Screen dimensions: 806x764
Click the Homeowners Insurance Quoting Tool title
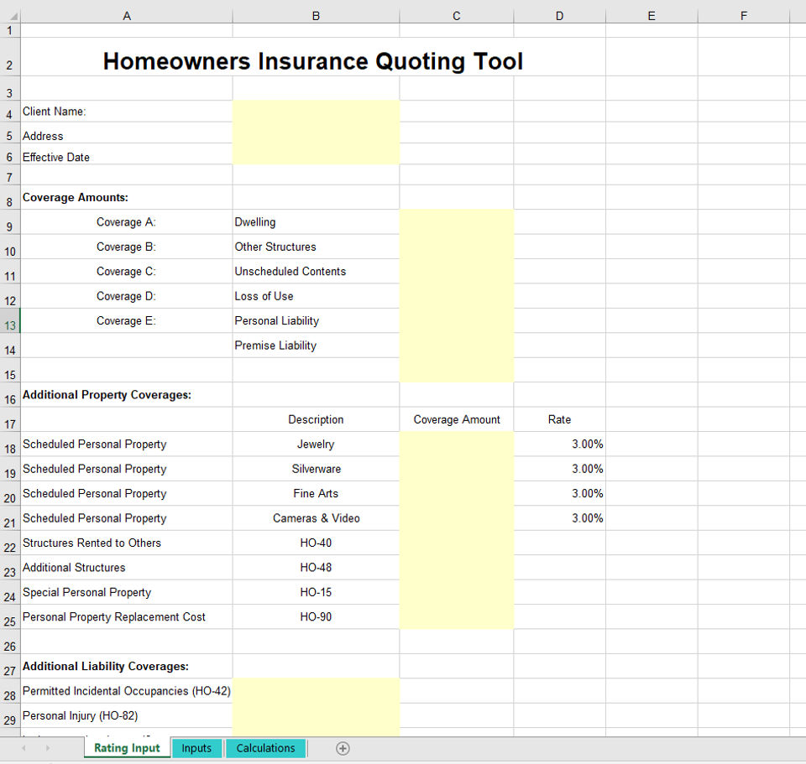[x=312, y=61]
